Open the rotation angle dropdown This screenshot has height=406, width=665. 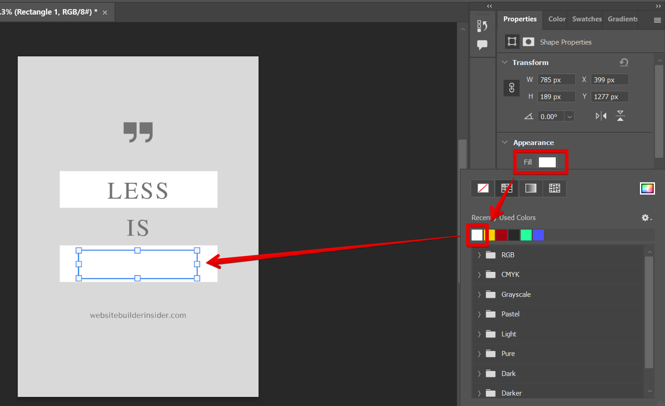point(569,116)
